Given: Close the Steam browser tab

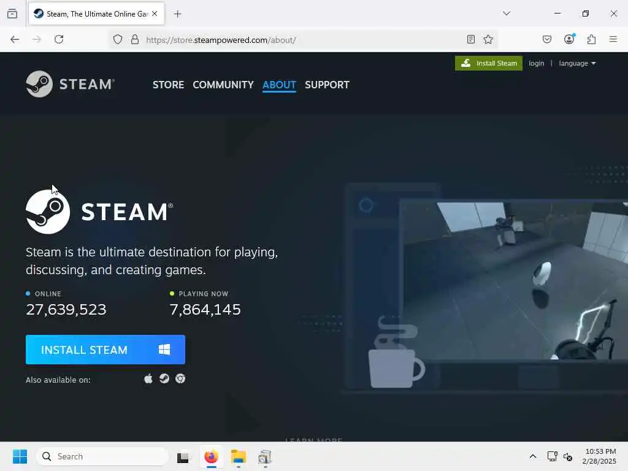Looking at the screenshot, I should pyautogui.click(x=155, y=13).
